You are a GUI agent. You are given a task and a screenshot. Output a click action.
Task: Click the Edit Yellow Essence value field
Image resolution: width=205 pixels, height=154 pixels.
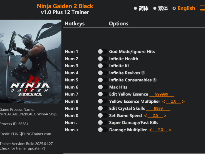pyautogui.click(x=162, y=94)
